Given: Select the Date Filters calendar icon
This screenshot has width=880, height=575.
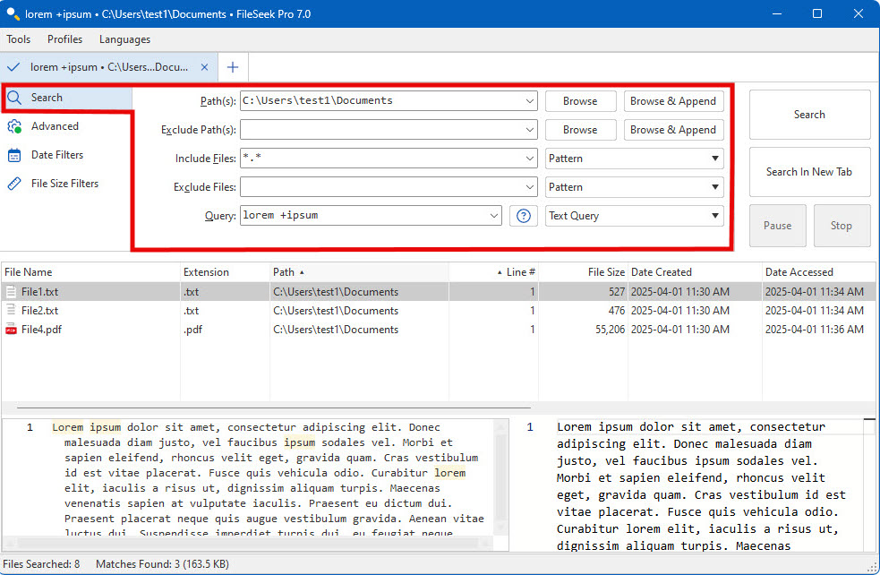Looking at the screenshot, I should pos(14,155).
